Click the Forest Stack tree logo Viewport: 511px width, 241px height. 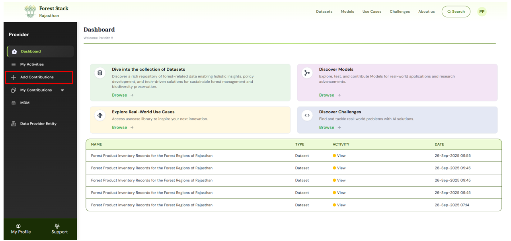(x=30, y=11)
